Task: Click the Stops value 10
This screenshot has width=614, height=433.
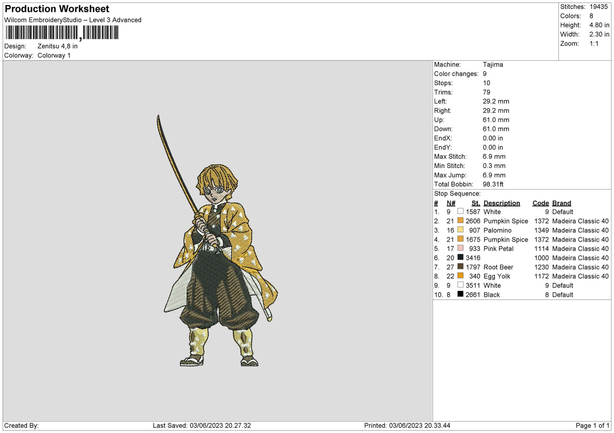Action: [487, 83]
